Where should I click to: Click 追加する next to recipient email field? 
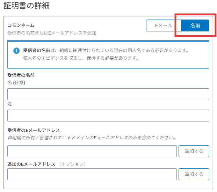[194, 151]
